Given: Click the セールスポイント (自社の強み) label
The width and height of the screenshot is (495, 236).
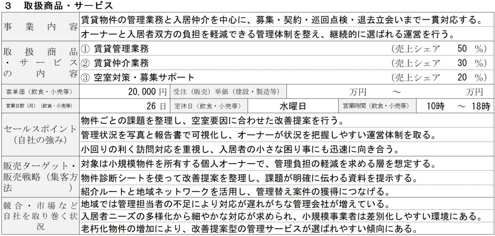Looking at the screenshot, I should point(40,135).
